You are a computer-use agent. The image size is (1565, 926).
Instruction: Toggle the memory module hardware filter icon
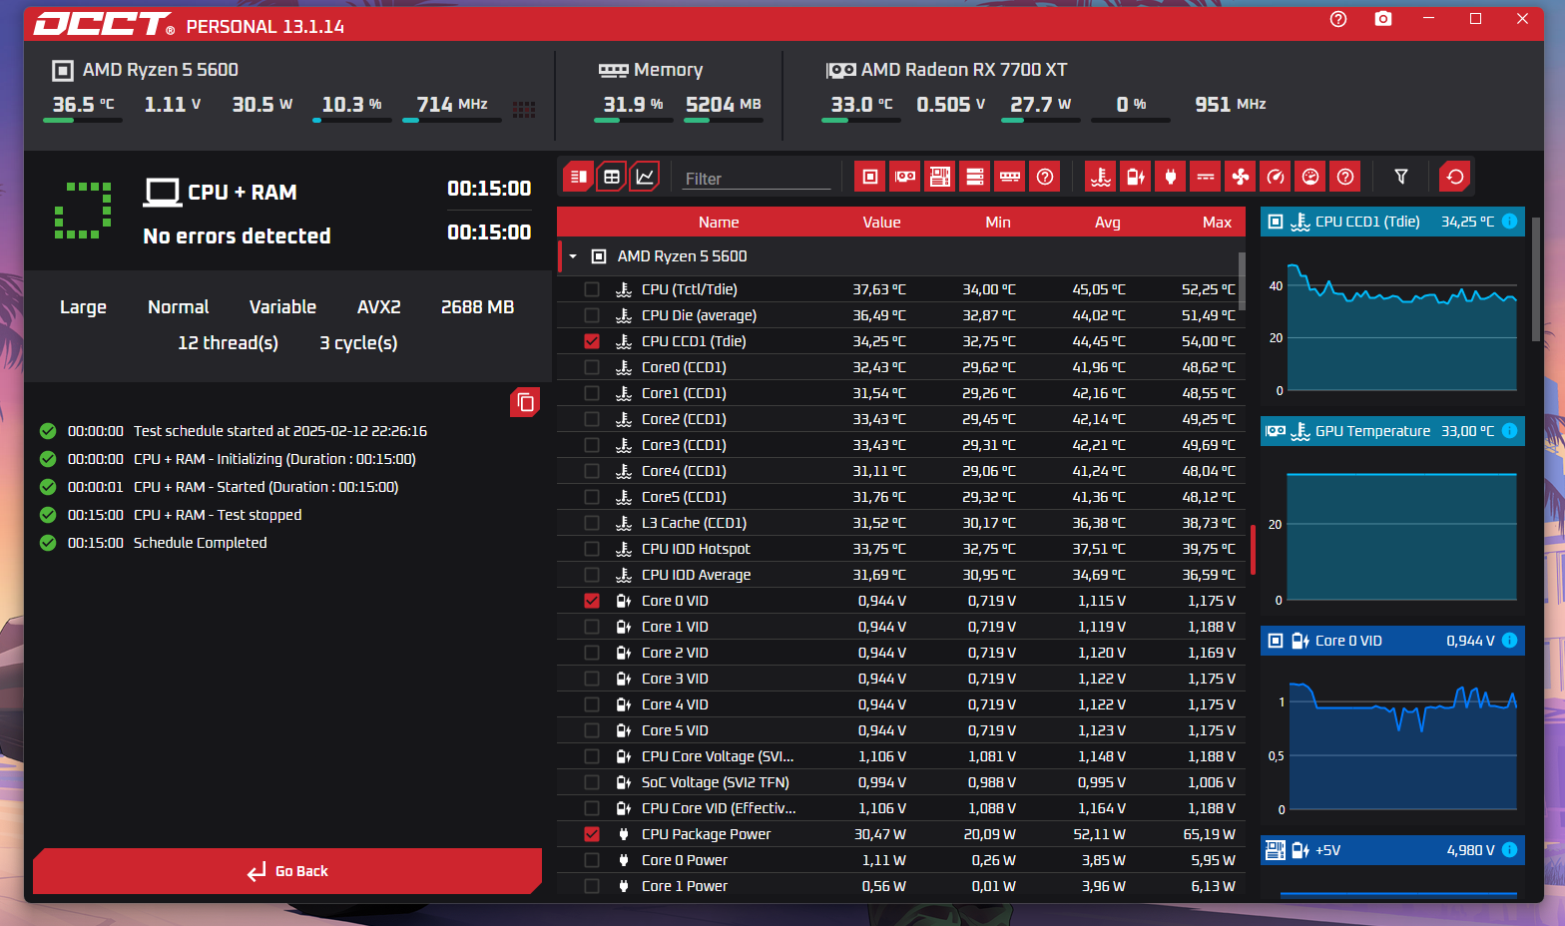[1010, 177]
